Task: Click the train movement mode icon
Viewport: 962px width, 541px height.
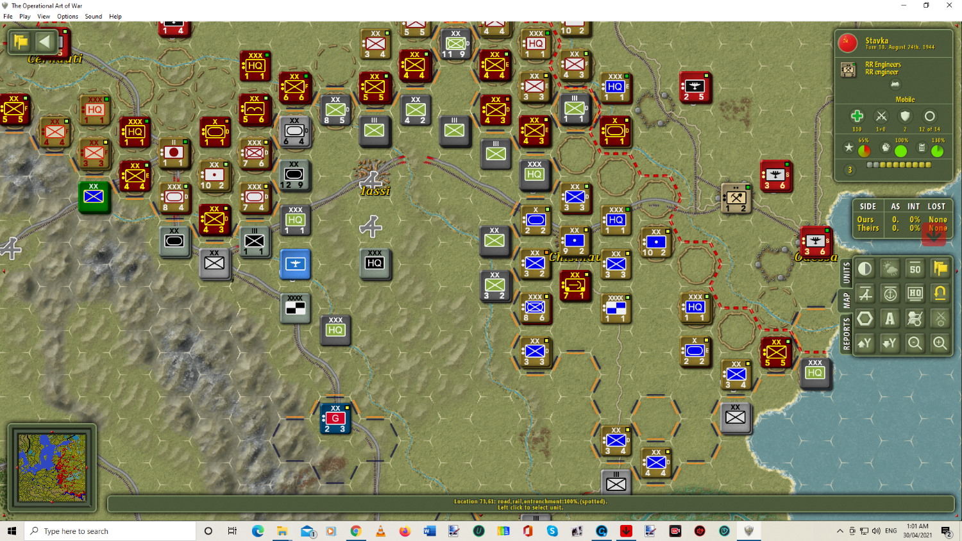Action: click(895, 85)
